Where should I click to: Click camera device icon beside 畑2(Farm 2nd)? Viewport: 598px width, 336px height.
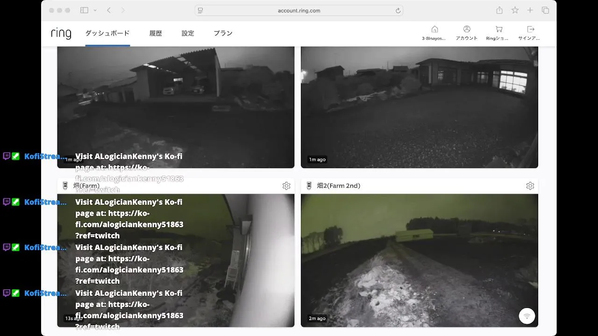[x=309, y=186]
